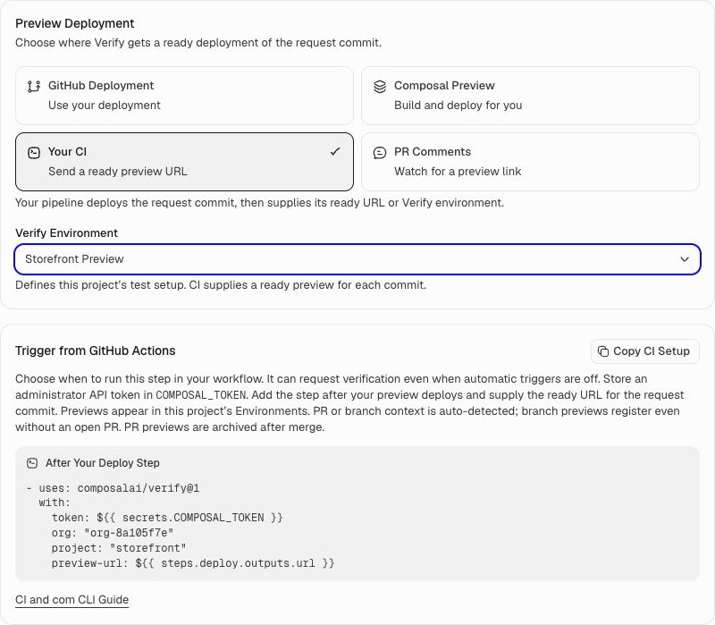715x625 pixels.
Task: Click 'Defines this project's test setup' helper text
Action: (221, 285)
